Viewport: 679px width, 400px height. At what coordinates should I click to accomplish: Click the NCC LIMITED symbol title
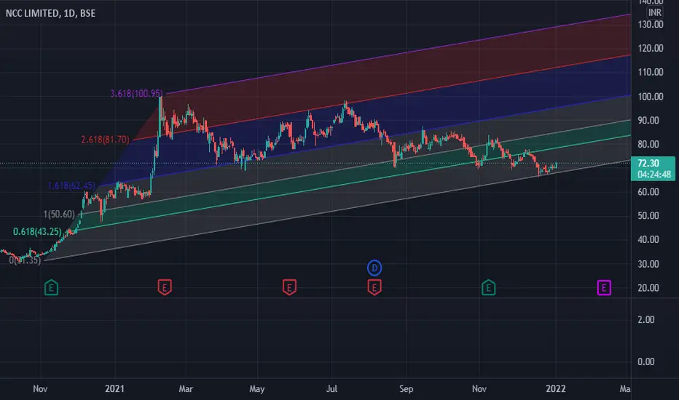tap(50, 13)
